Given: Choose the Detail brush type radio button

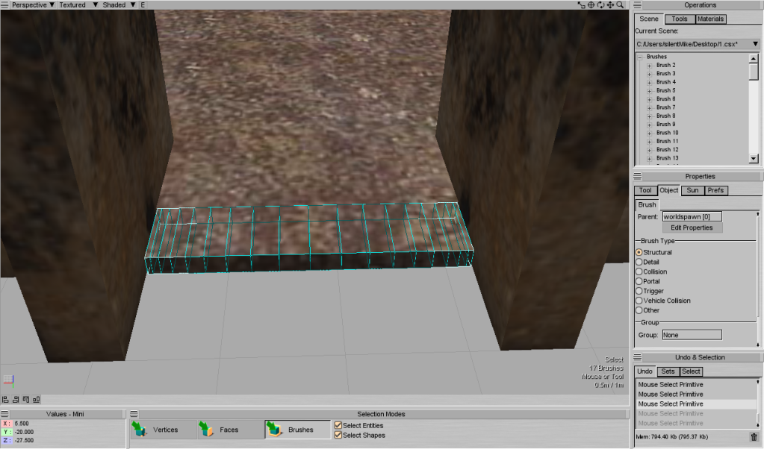Looking at the screenshot, I should (639, 262).
